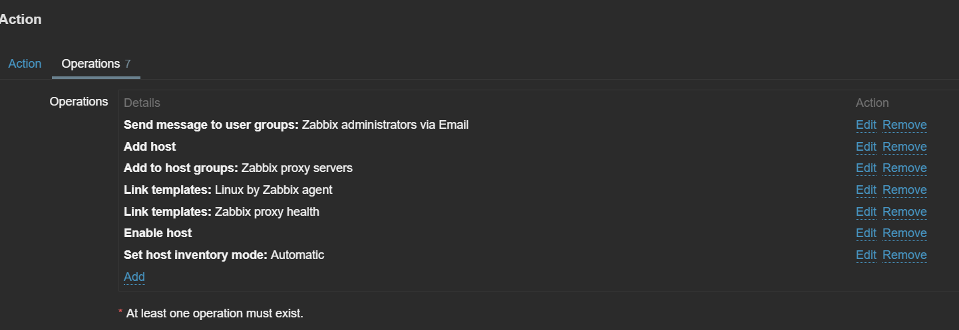Screen dimensions: 959x330
Task: Edit the Add to host groups operation
Action: [x=866, y=168]
